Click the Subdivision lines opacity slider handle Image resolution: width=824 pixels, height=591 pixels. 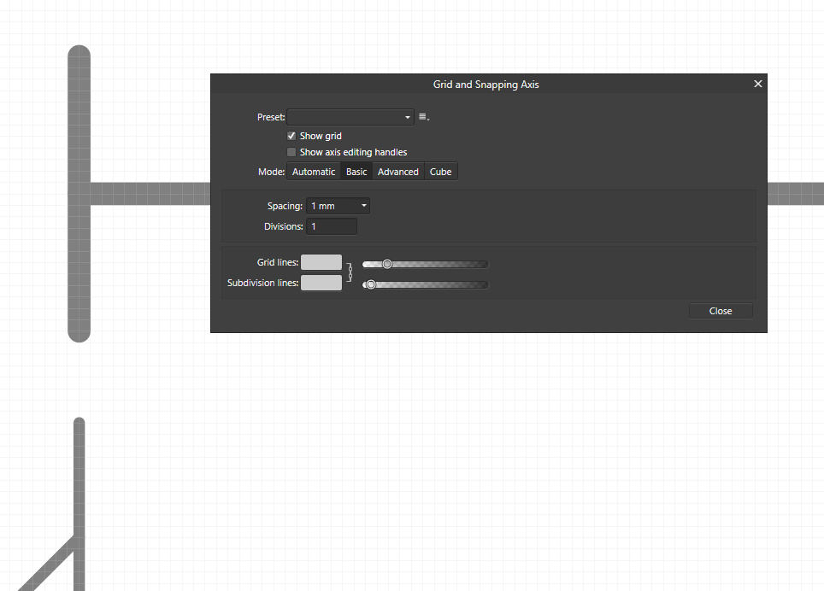[x=370, y=284]
